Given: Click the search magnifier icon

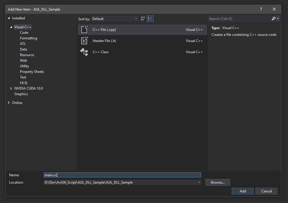Looking at the screenshot, I should click(x=273, y=19).
